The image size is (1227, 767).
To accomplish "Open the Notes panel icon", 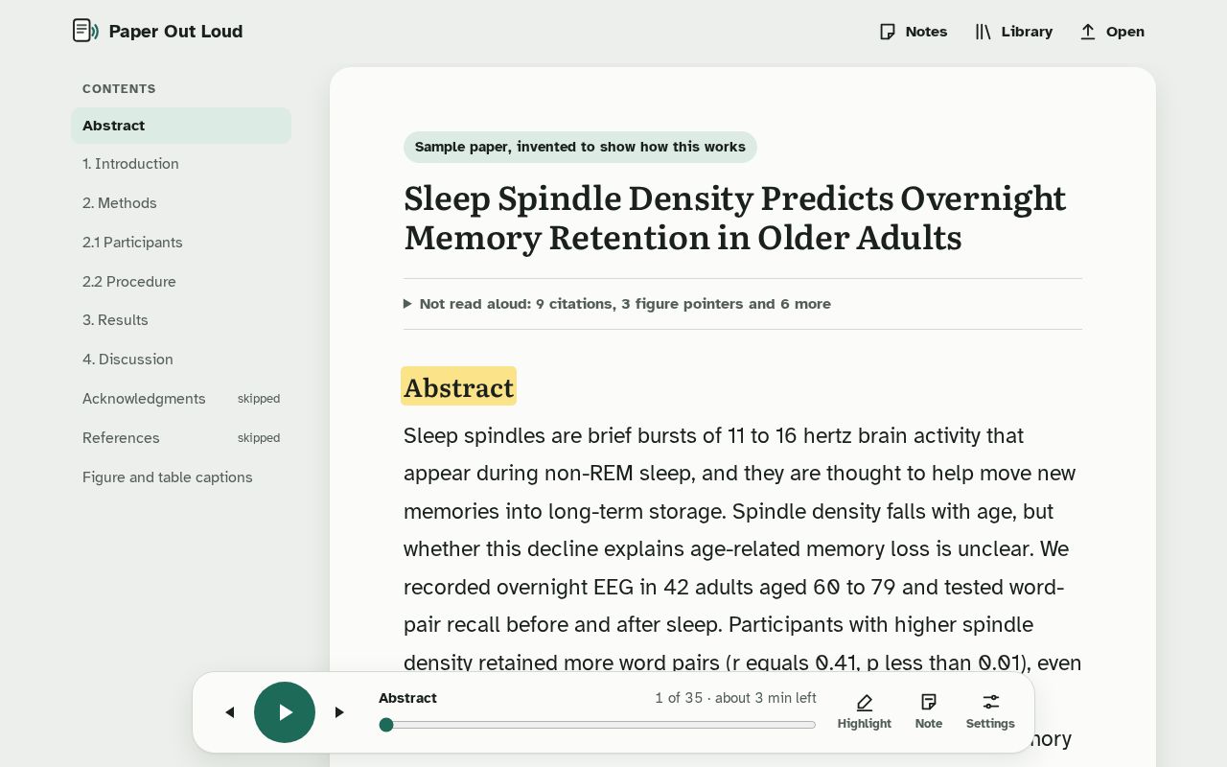I will [x=888, y=32].
